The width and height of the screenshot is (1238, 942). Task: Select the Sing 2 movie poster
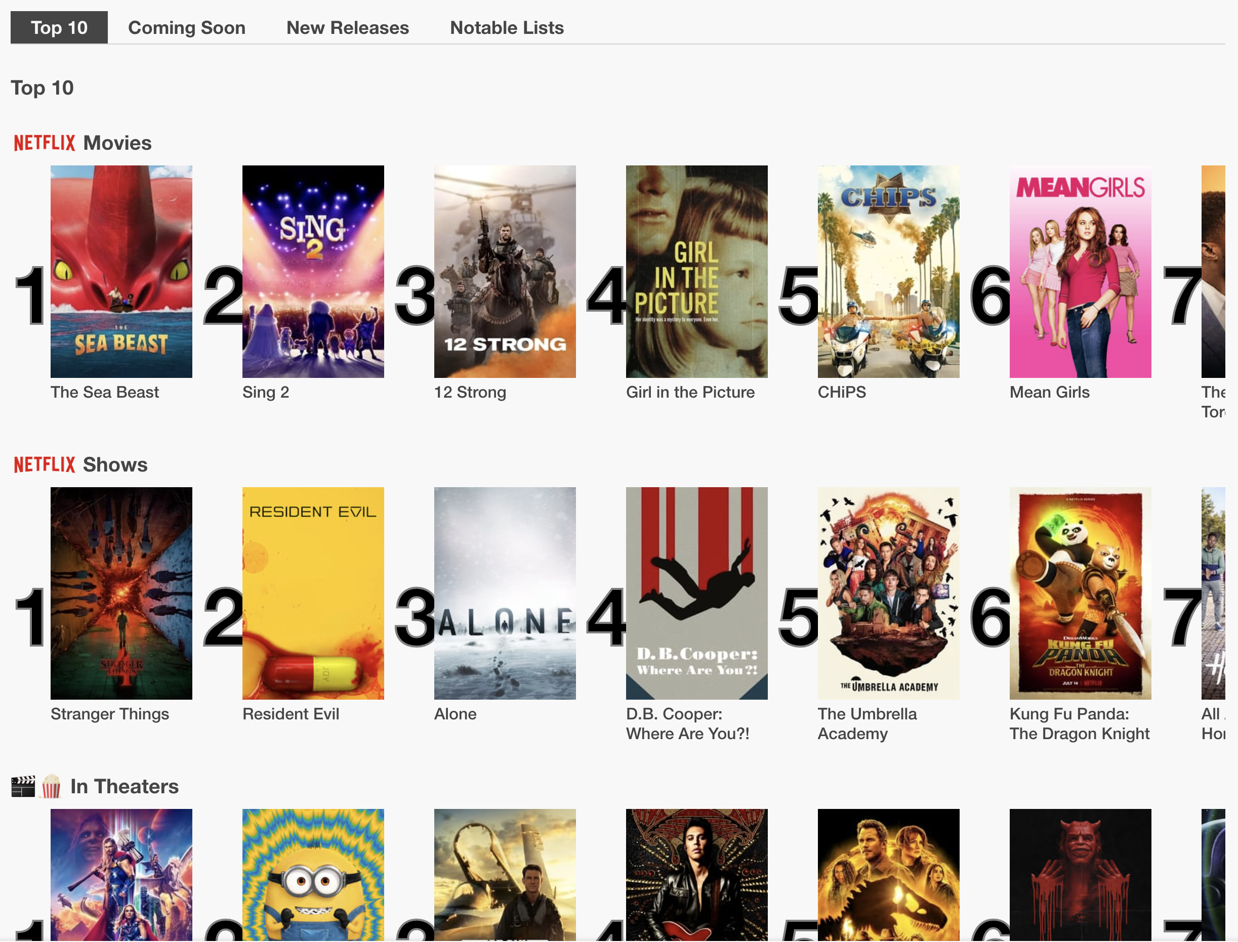click(313, 271)
